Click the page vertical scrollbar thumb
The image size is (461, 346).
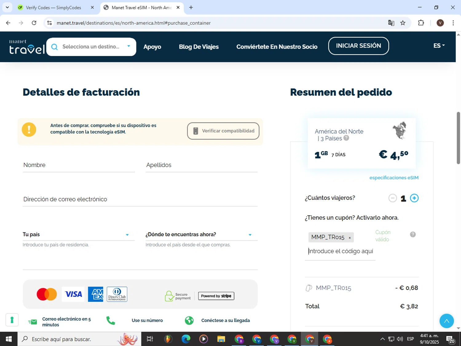tap(458, 138)
